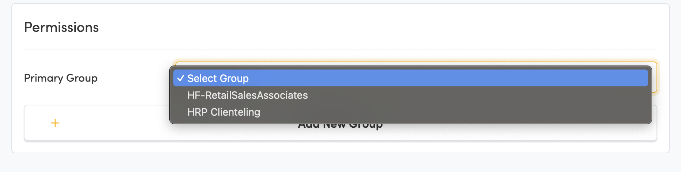
Task: Click the Primary Group label
Action: click(x=61, y=78)
